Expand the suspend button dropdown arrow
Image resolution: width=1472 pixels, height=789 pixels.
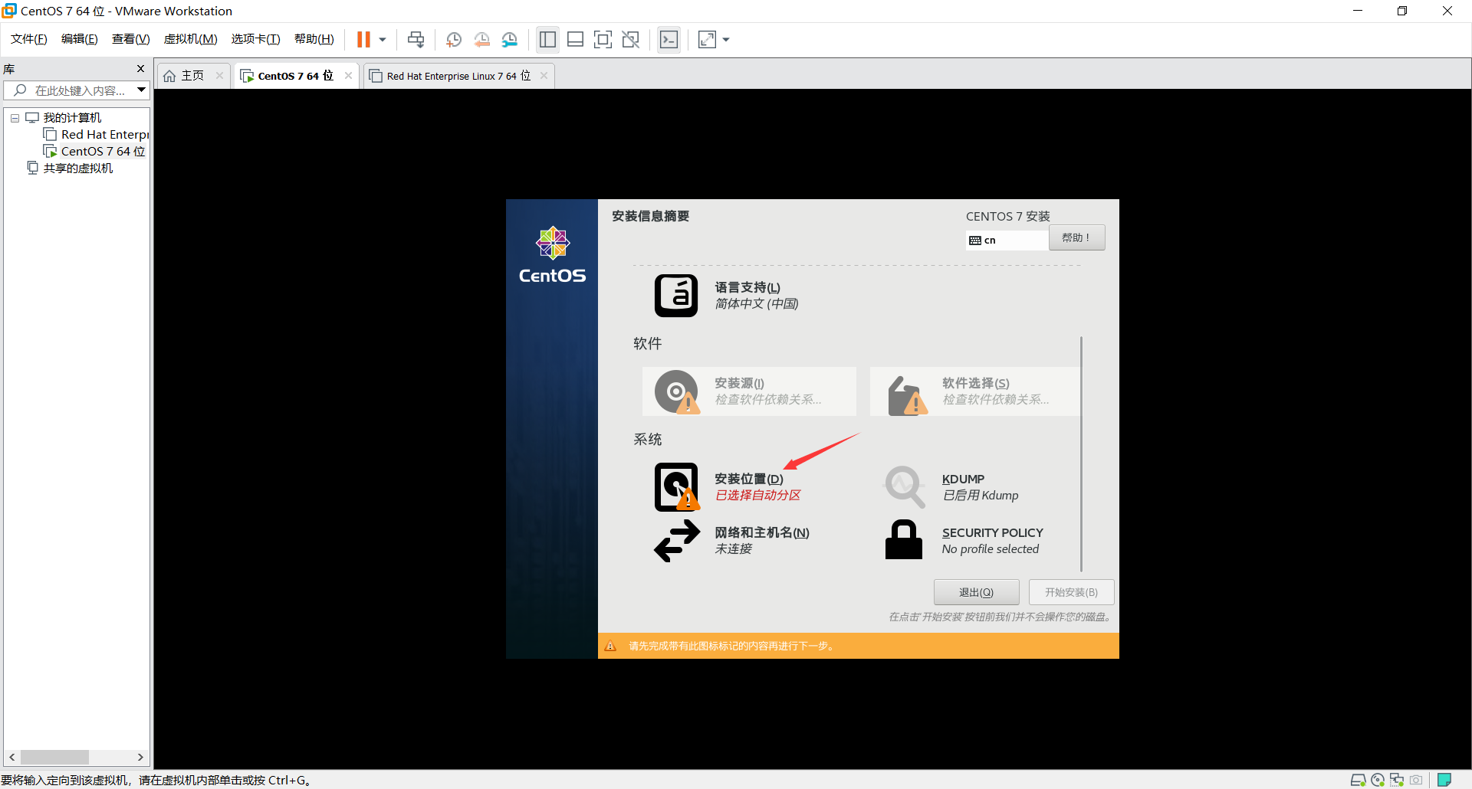coord(381,39)
